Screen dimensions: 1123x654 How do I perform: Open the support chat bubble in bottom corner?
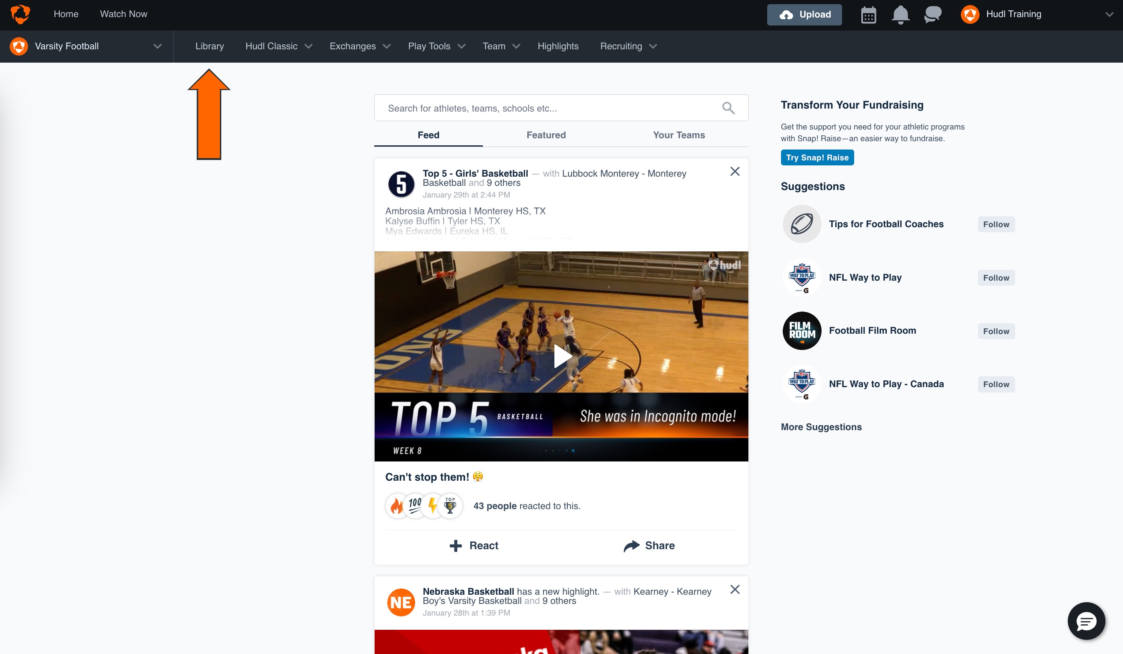click(1086, 621)
